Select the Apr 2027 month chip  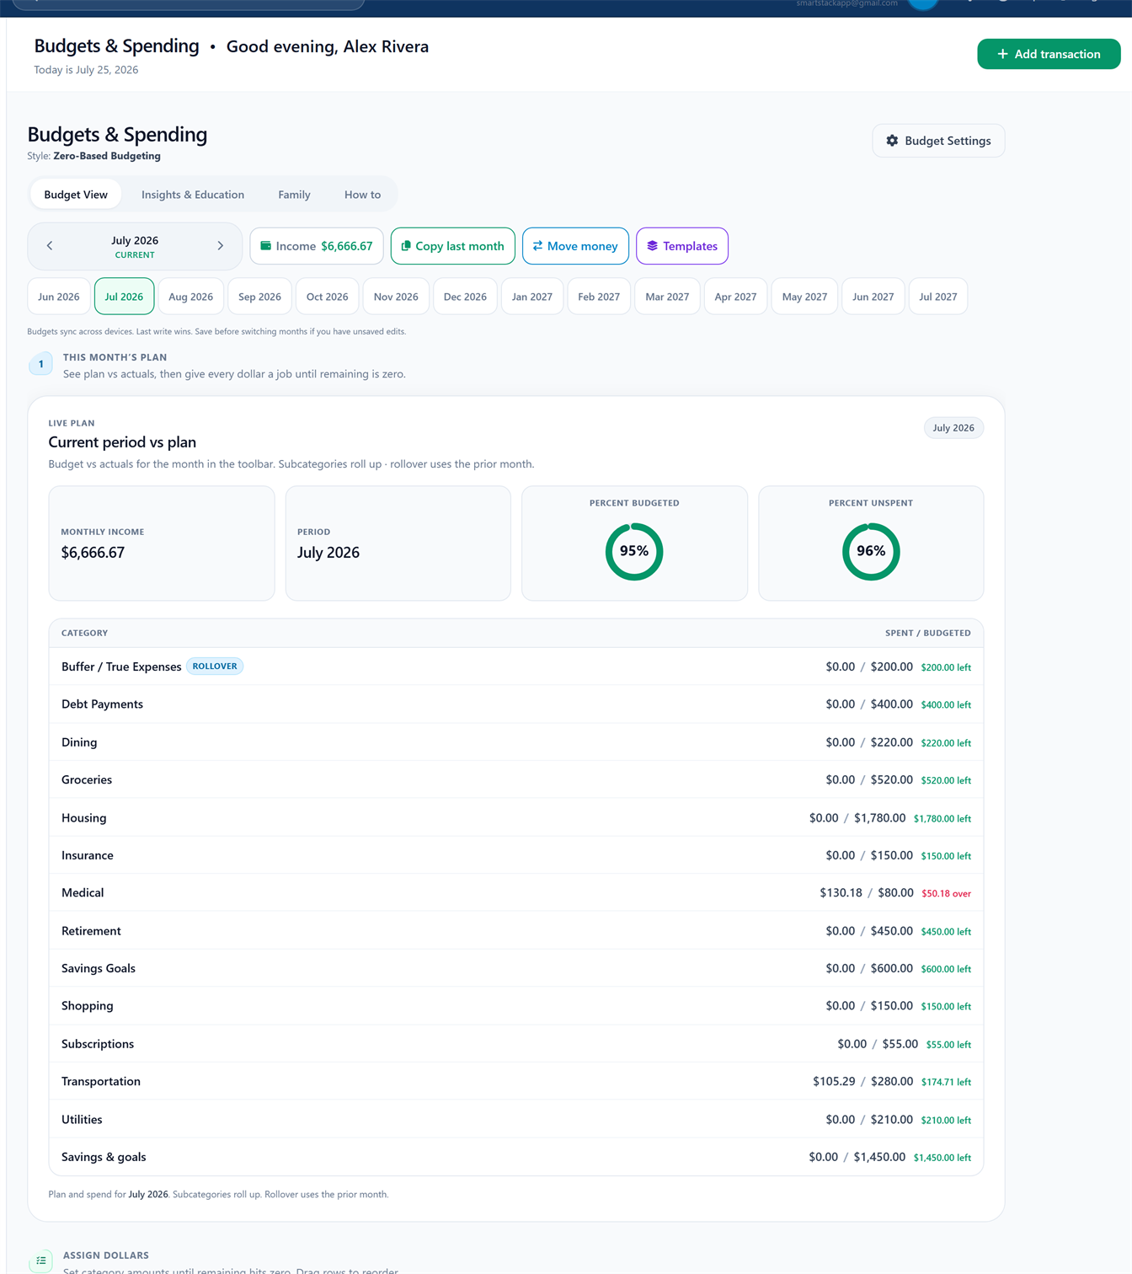click(x=735, y=297)
